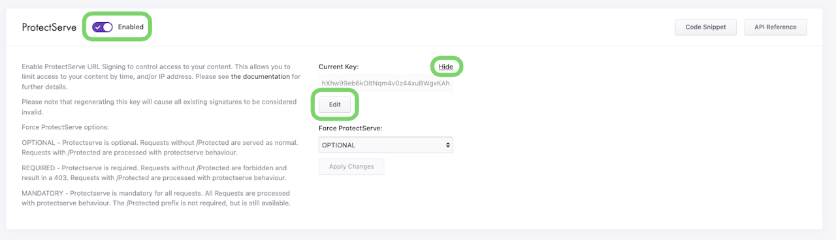Click the Apply Changes button
The image size is (836, 240).
(351, 166)
